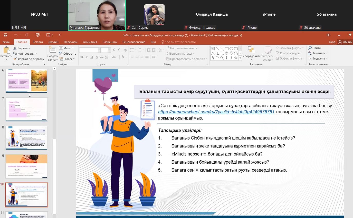Screen dimensions: 353x218
Task: Click Сбросить reset slide button
Action: [x=68, y=54]
